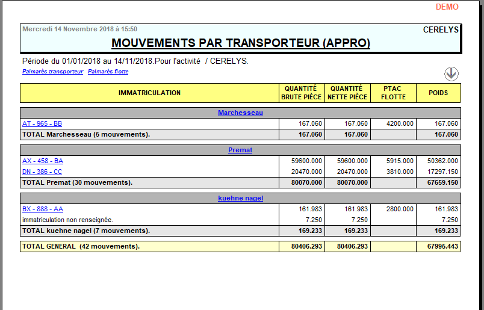The width and height of the screenshot is (484, 310).
Task: Select registration AT - 965 - BB
Action: point(42,123)
